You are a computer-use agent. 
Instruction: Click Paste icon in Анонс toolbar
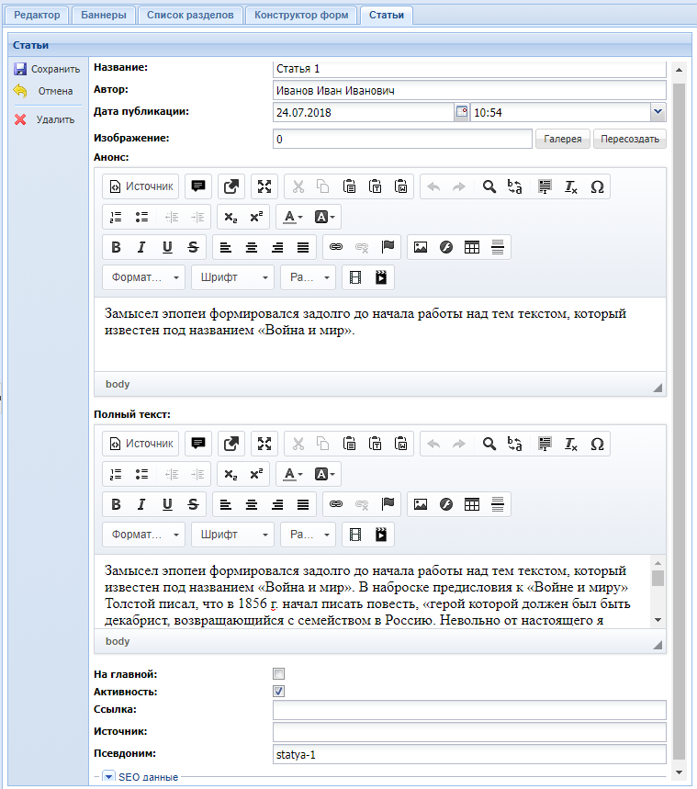(x=349, y=186)
